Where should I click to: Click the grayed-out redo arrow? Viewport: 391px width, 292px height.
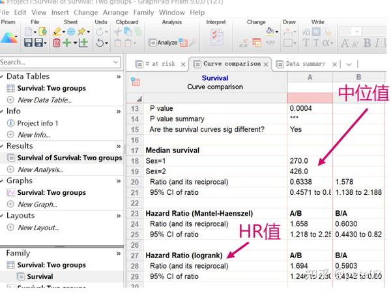tap(100, 32)
